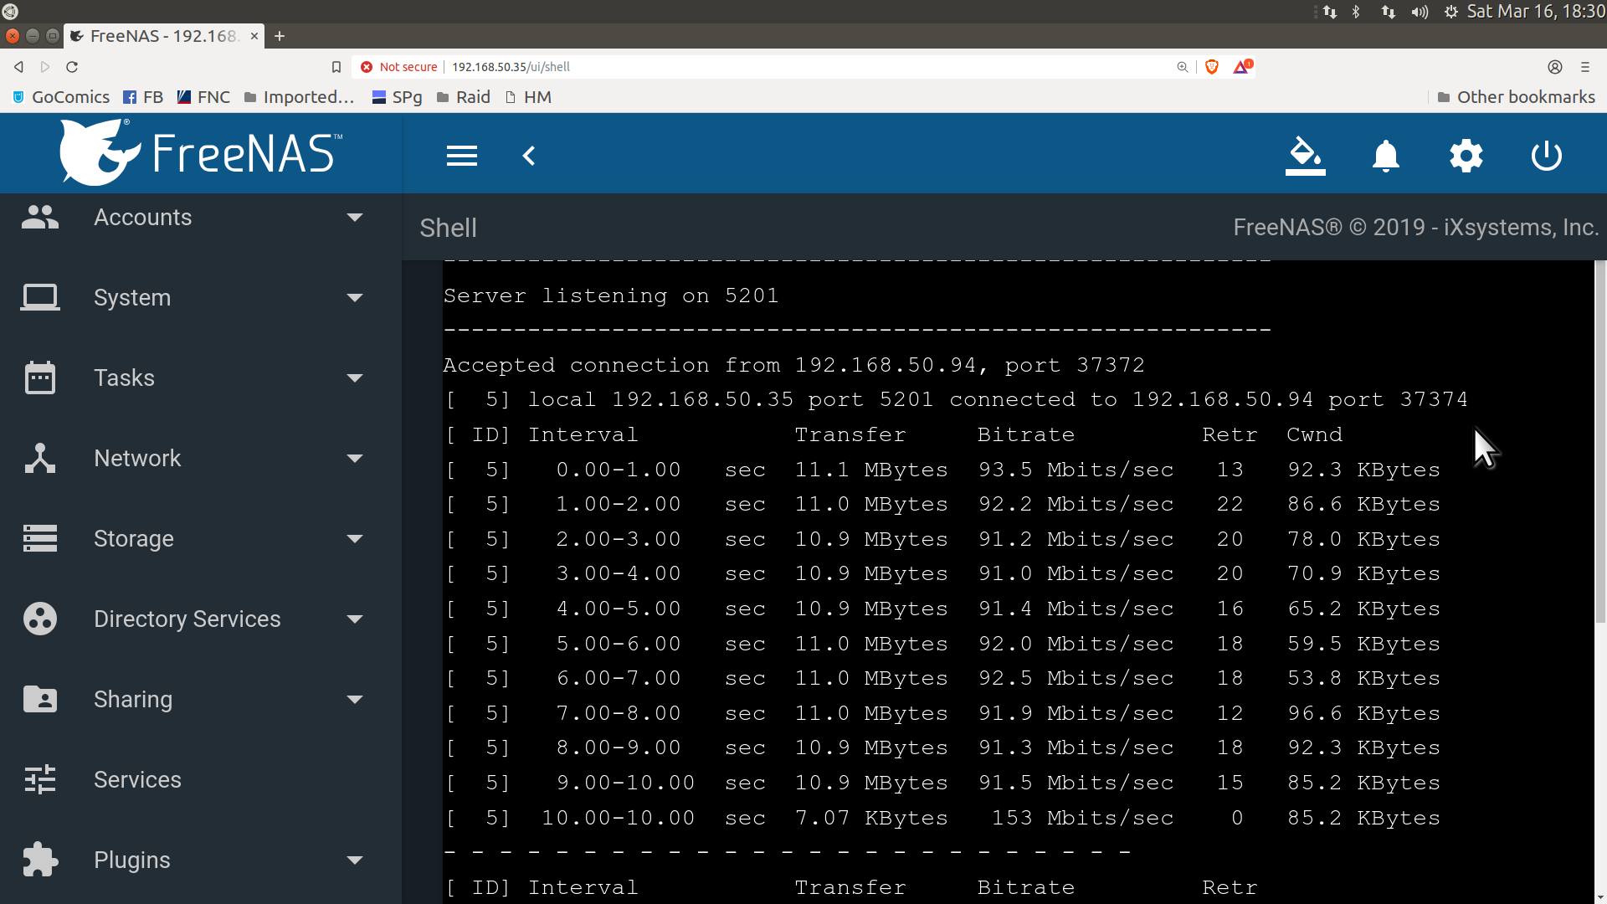Expand the Directory Services menu arrow
The image size is (1607, 904).
[355, 619]
